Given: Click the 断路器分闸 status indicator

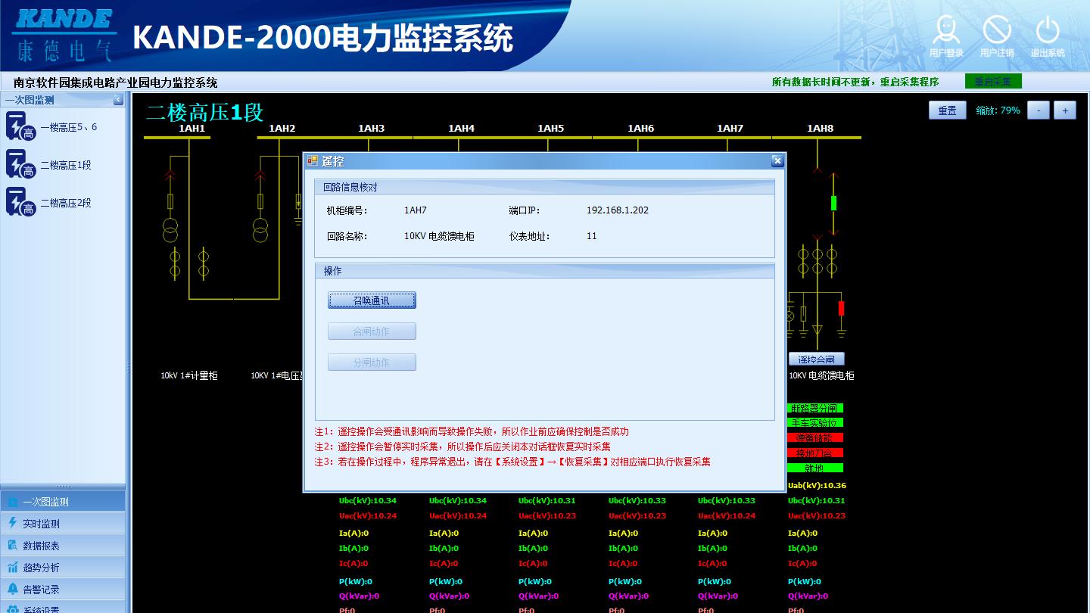Looking at the screenshot, I should (x=814, y=408).
